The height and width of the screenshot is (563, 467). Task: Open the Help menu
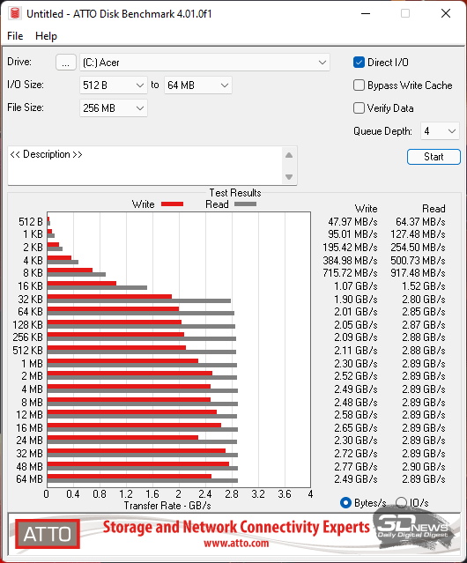coord(46,36)
